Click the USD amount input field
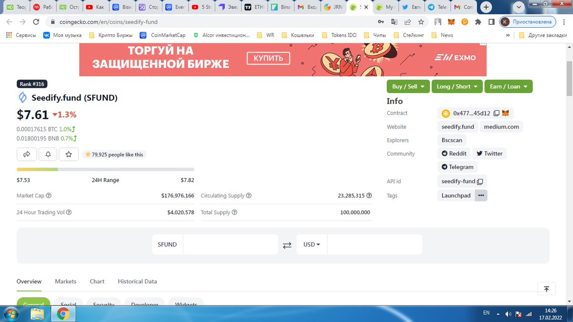 [375, 244]
